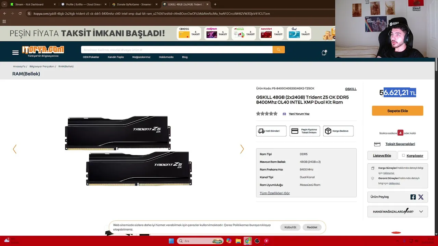Click the RAM(Bellek) breadcrumb
Image resolution: width=438 pixels, height=246 pixels.
click(x=66, y=66)
